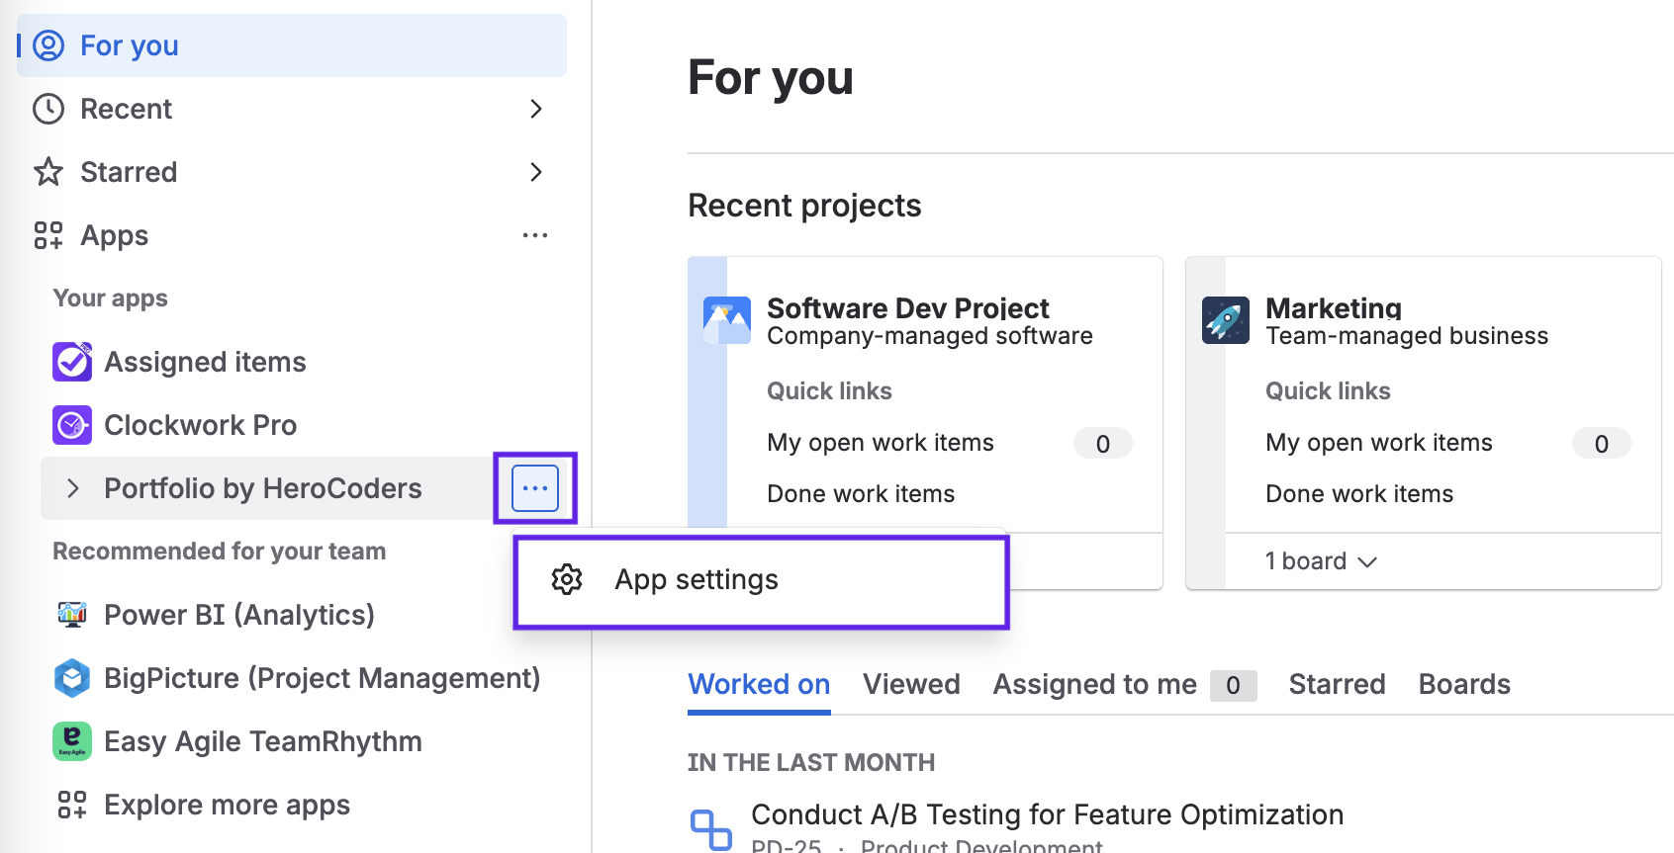Click the Apps grid icon

point(48,235)
